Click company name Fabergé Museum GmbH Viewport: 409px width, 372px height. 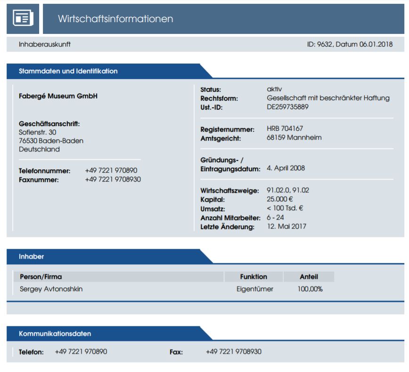[58, 96]
